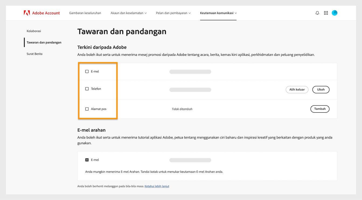This screenshot has height=200, width=362.
Task: Check the Telefon checkbox
Action: click(x=87, y=88)
